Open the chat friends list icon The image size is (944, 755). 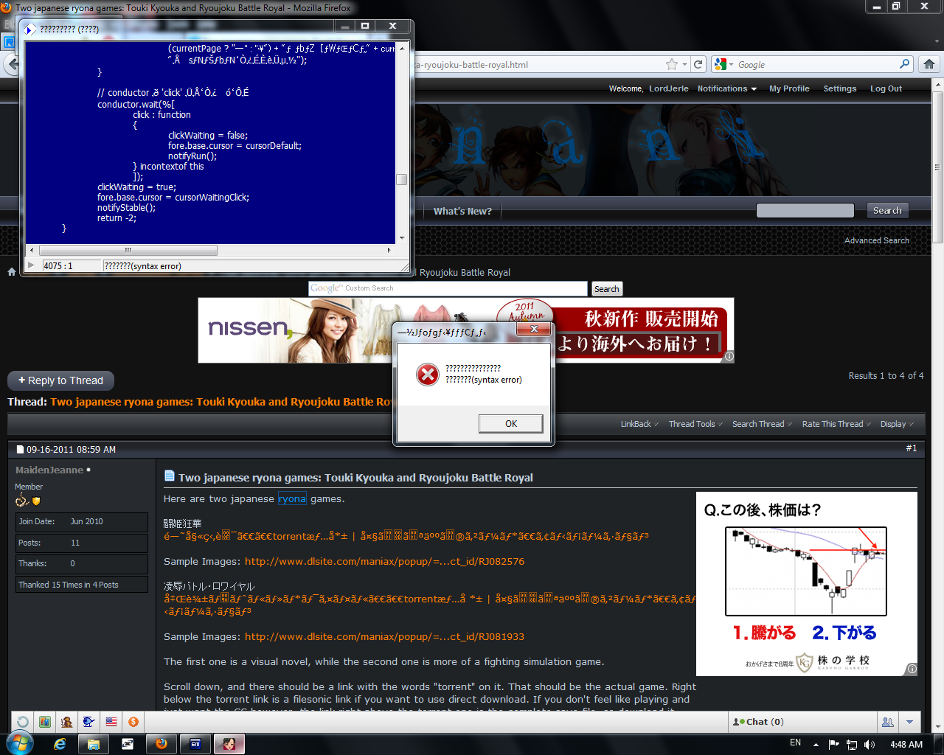pyautogui.click(x=887, y=722)
